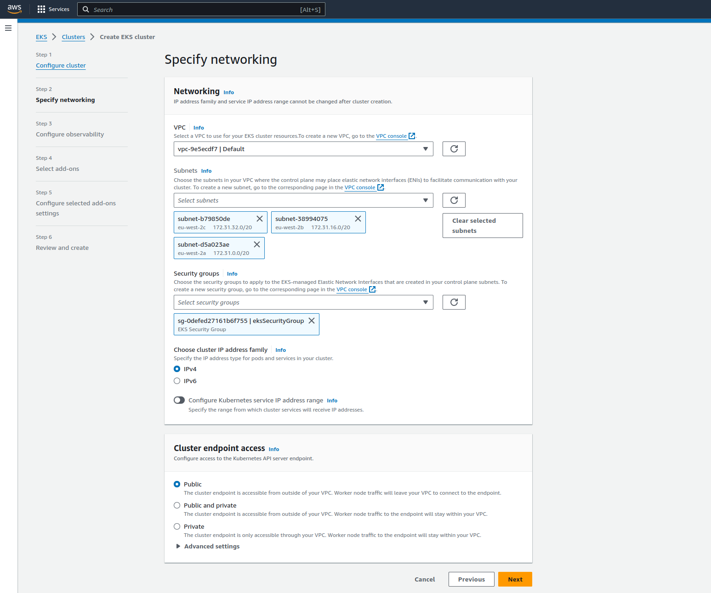Choose Public and private endpoint access
Viewport: 711px width, 593px height.
177,505
